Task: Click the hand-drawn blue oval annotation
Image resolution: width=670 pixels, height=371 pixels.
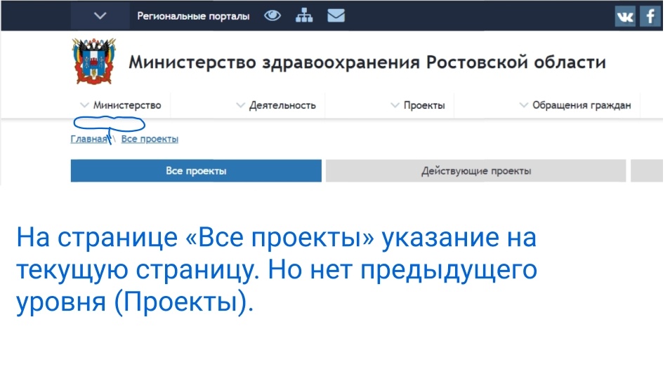Action: point(110,124)
